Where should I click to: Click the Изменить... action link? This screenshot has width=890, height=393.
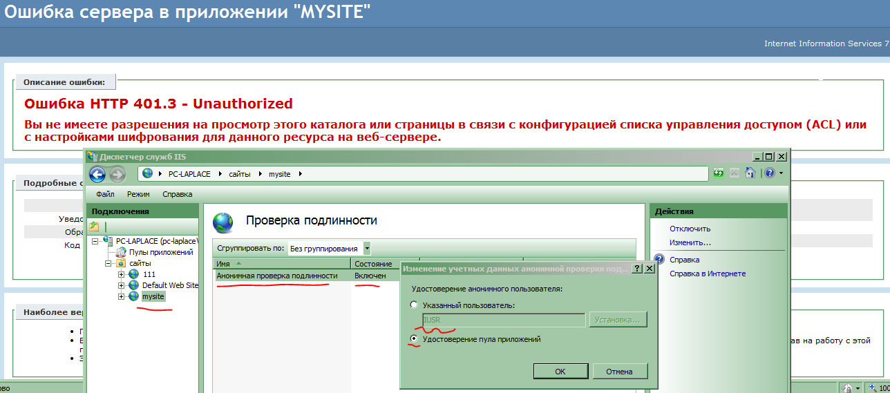coord(690,242)
